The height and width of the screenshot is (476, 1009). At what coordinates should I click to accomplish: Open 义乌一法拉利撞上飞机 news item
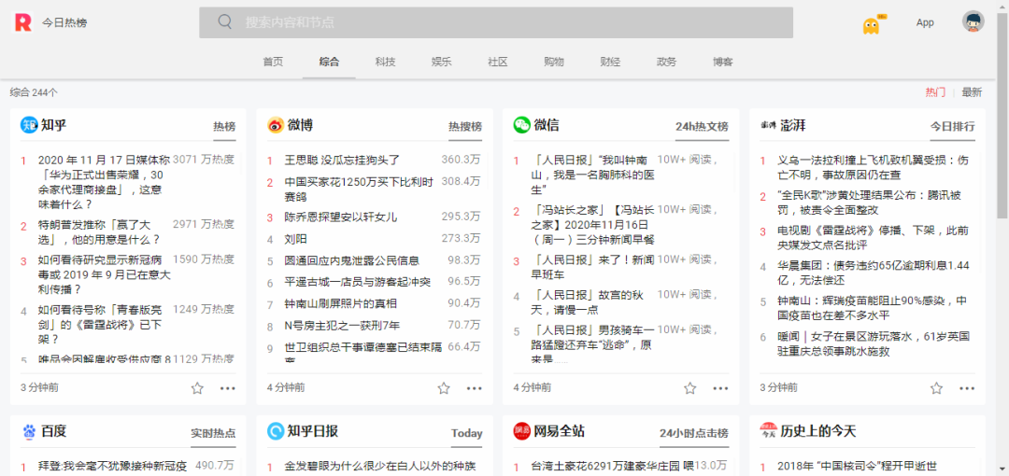(x=874, y=167)
